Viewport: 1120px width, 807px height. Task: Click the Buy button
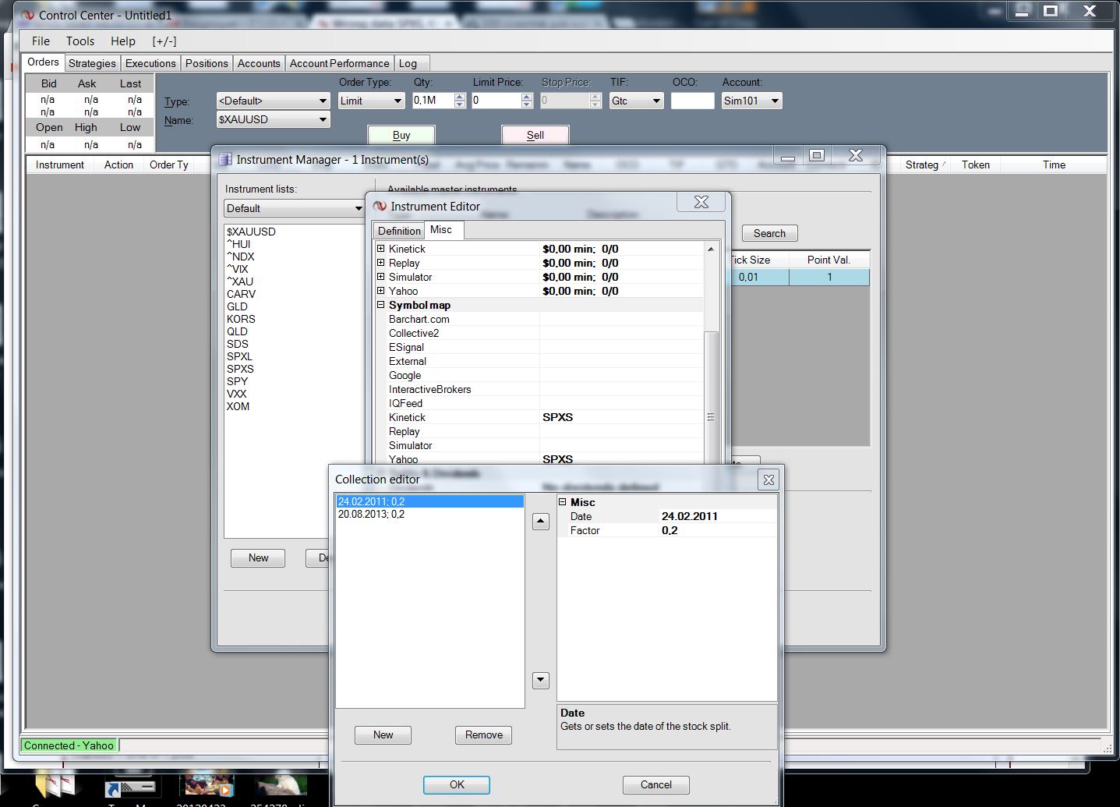click(x=401, y=135)
